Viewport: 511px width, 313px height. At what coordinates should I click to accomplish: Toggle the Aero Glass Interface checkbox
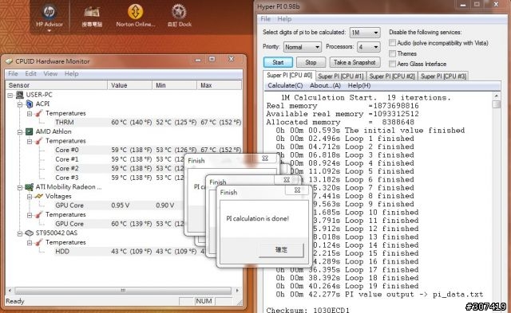pyautogui.click(x=393, y=64)
